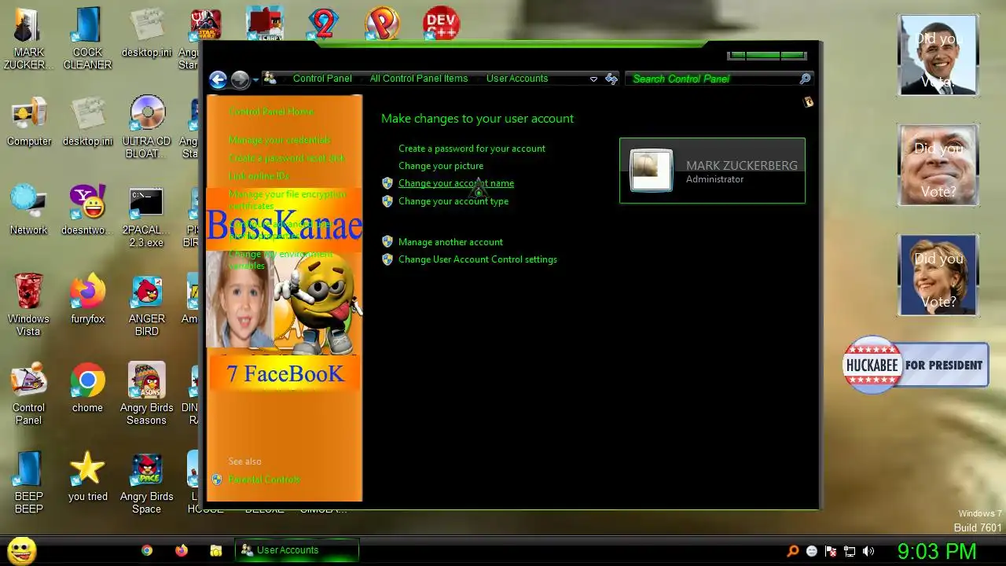Click Change your account name

pos(456,183)
